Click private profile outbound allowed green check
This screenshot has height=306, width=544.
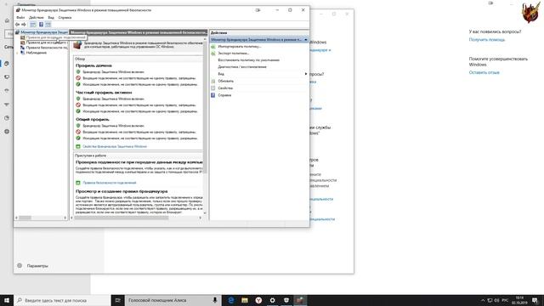pyautogui.click(x=78, y=111)
